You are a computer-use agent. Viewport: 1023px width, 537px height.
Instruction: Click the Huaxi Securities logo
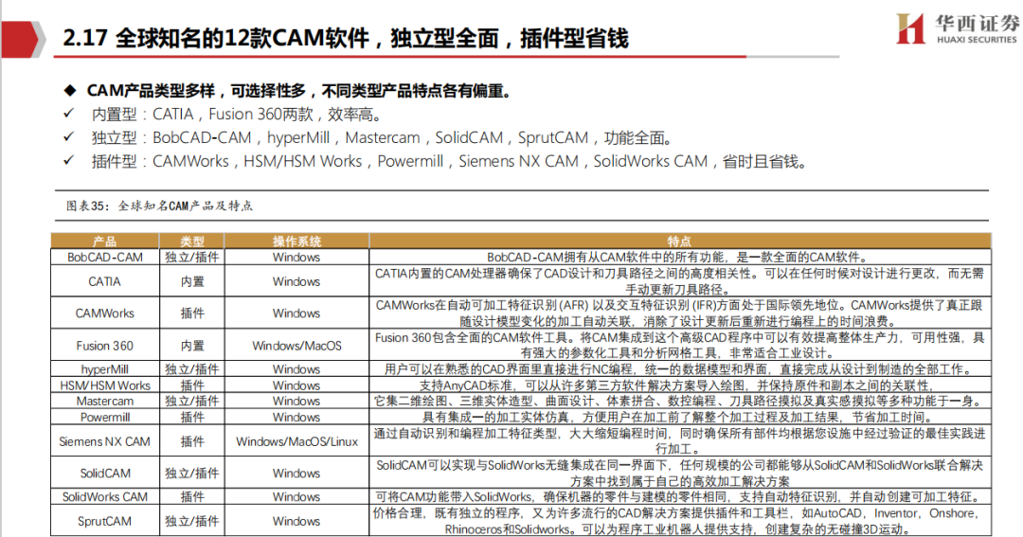click(957, 29)
